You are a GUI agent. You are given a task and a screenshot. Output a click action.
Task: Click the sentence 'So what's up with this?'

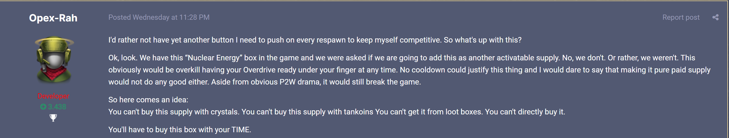[x=482, y=40]
